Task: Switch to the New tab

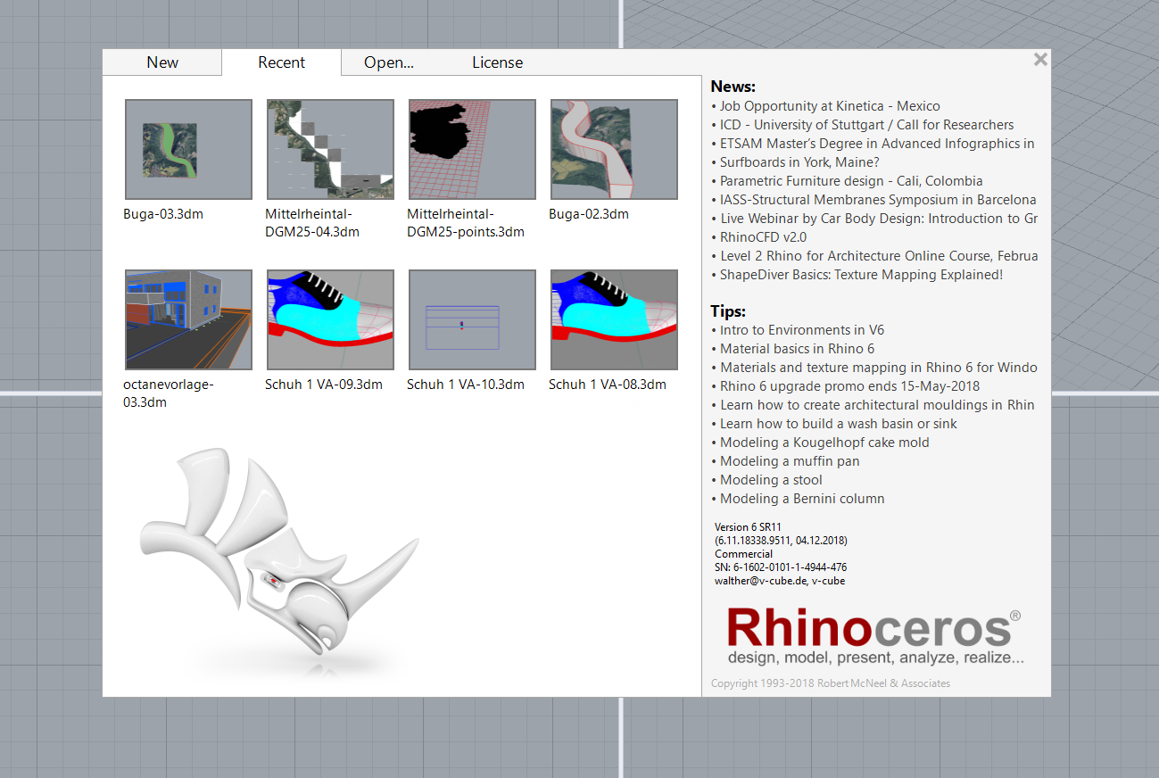Action: [162, 62]
